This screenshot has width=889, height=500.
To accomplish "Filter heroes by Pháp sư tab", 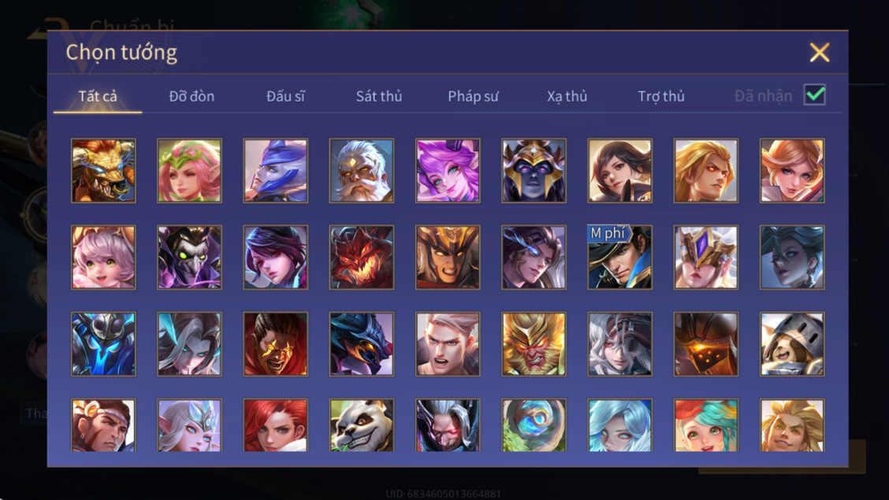I will [473, 96].
